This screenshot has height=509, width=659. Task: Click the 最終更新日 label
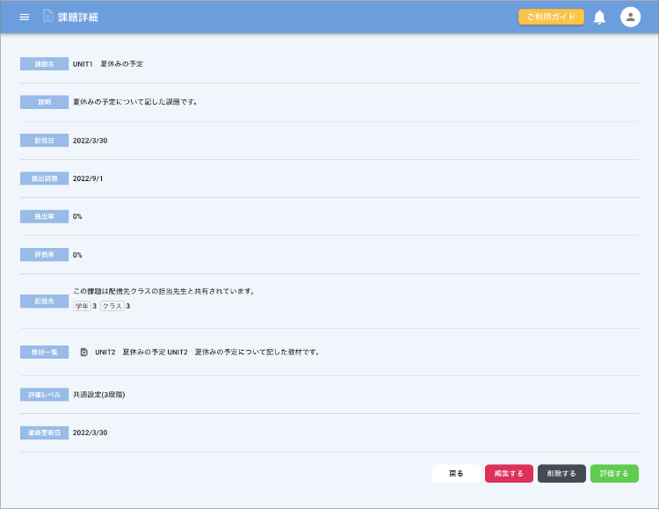point(44,433)
